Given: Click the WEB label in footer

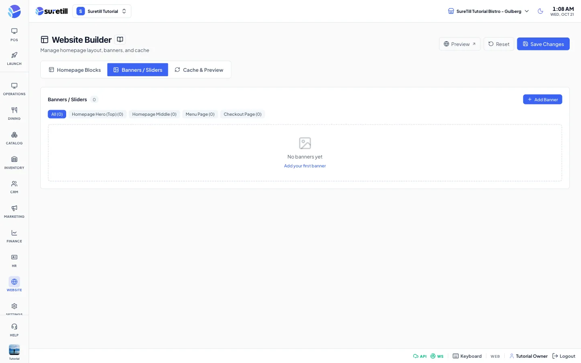Looking at the screenshot, I should [x=495, y=357].
